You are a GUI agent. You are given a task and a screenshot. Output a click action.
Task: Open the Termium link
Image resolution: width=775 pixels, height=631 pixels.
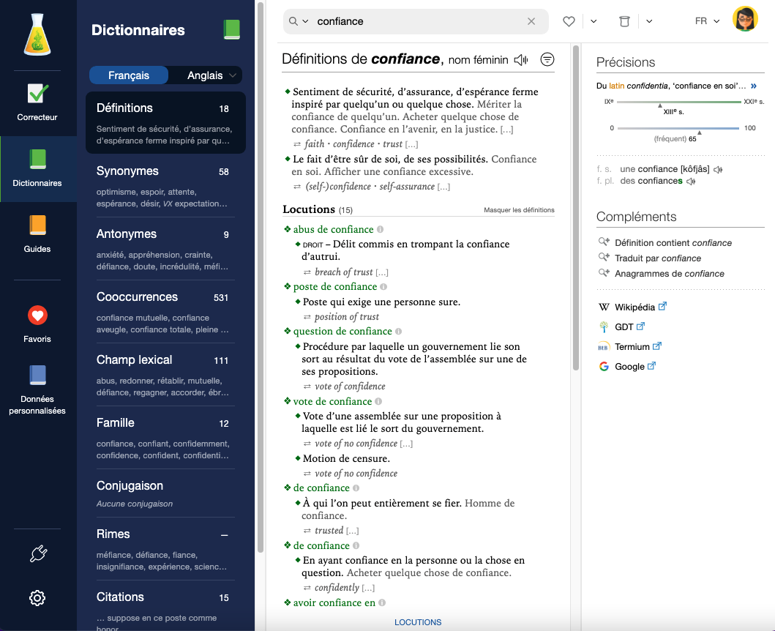632,346
